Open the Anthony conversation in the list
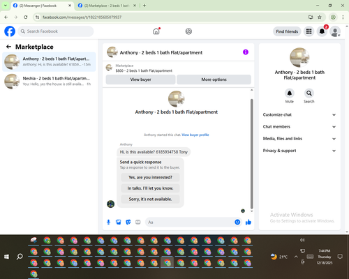 (49, 62)
